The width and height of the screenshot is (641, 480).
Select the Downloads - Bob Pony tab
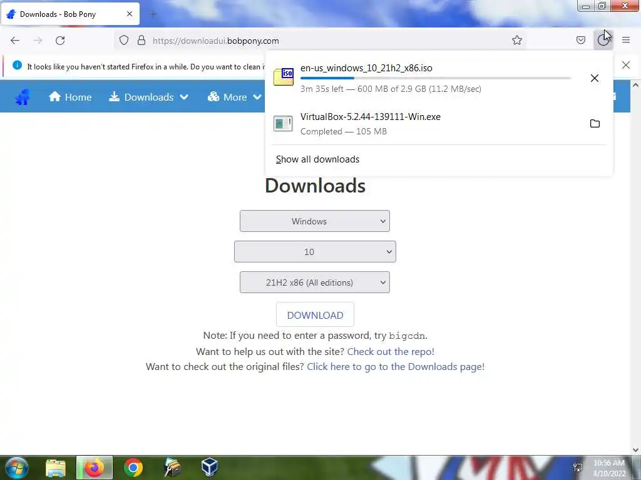(x=70, y=14)
